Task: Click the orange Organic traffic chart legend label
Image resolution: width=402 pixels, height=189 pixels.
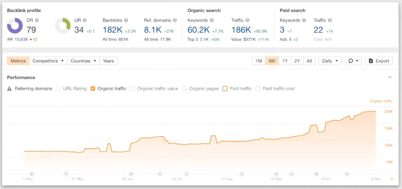Action: 381,101
